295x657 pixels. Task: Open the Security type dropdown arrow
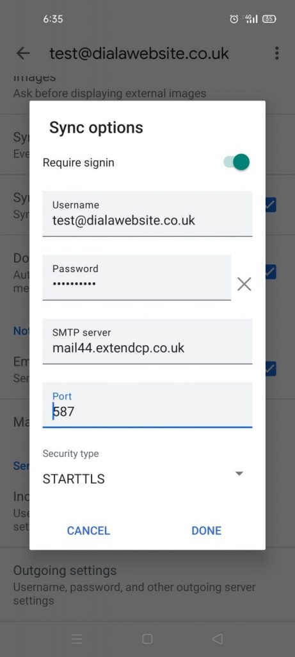[x=239, y=474]
